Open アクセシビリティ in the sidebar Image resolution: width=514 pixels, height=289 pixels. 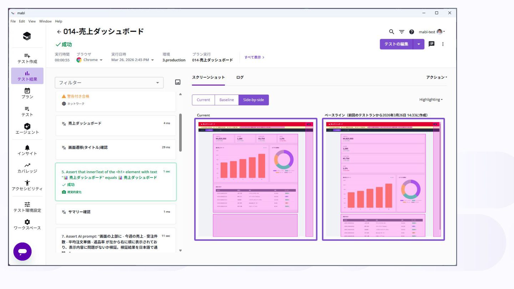coord(27,186)
